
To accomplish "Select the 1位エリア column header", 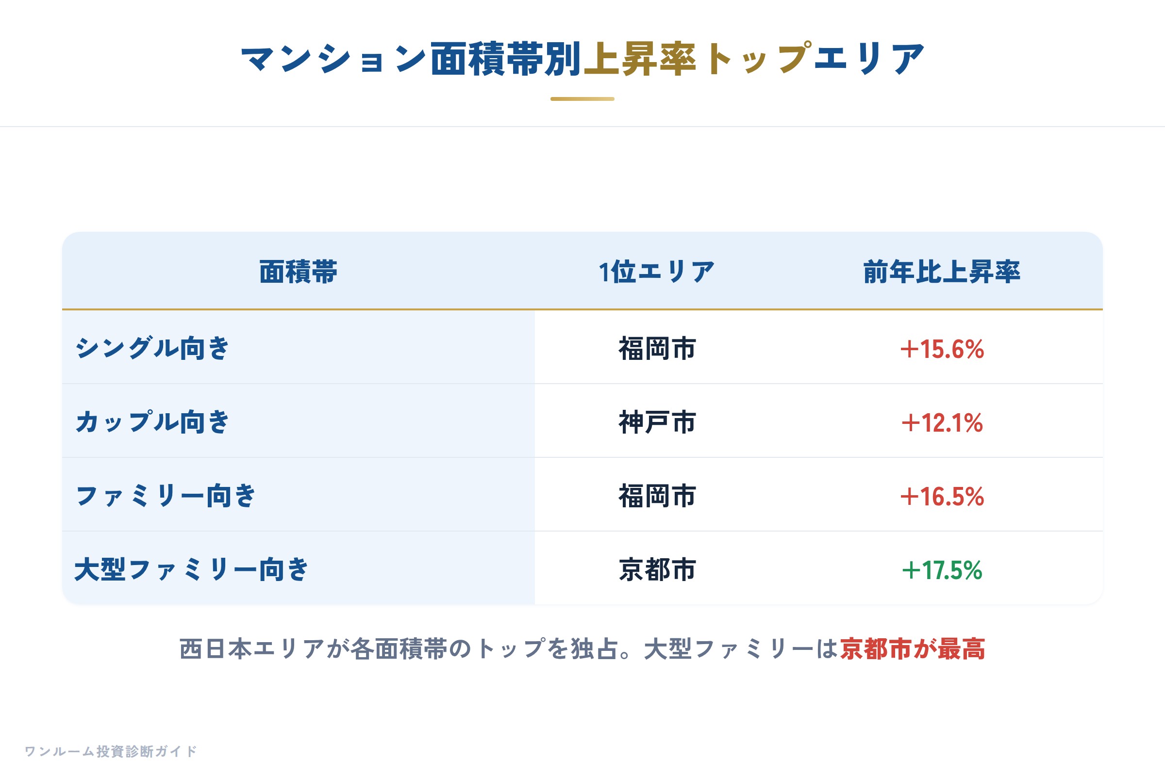I will coord(657,272).
